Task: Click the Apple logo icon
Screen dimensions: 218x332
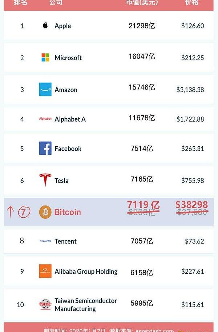Action: 45,25
